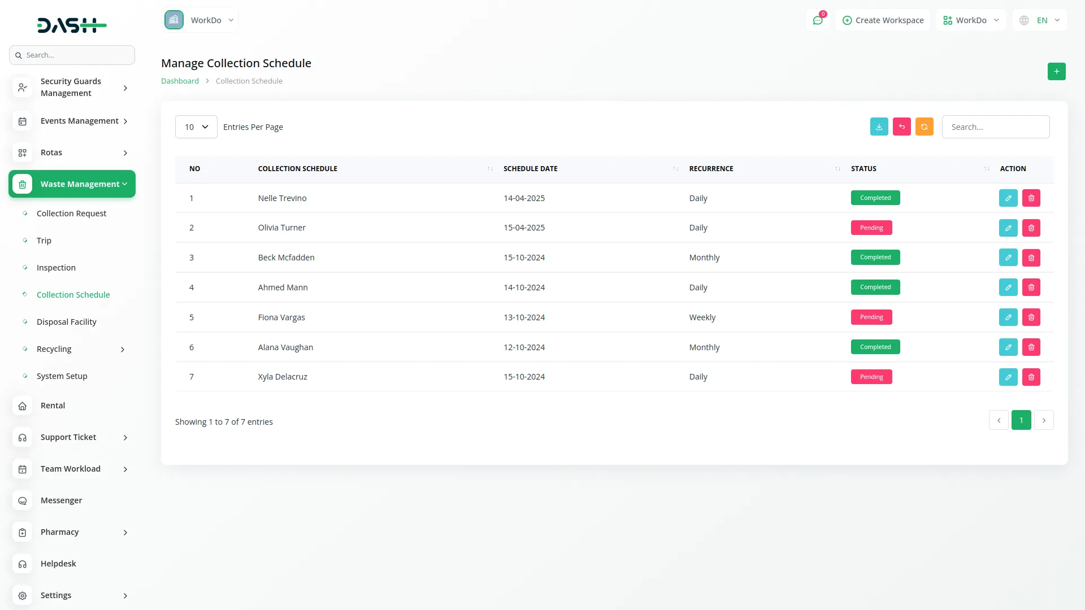Open the Collection Request menu item
This screenshot has width=1085, height=610.
pos(71,213)
